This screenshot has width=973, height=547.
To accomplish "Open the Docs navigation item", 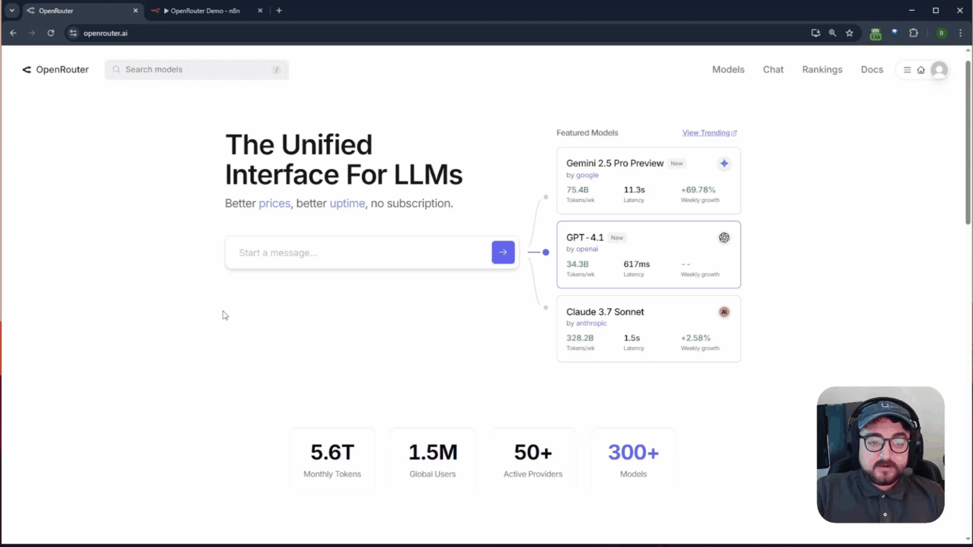I will (x=872, y=70).
